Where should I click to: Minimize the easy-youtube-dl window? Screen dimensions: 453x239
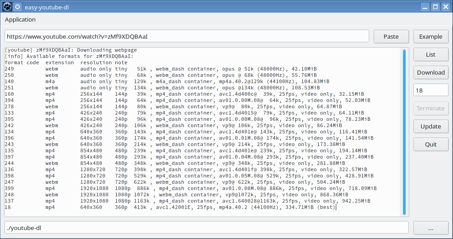click(425, 7)
